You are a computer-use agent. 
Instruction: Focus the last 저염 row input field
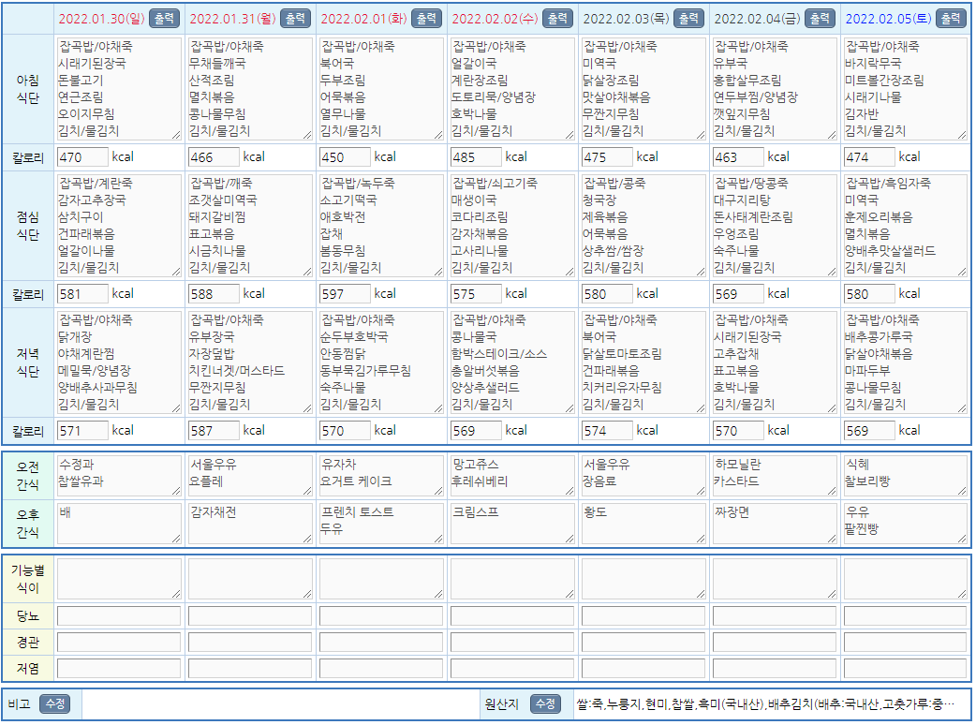(x=905, y=668)
